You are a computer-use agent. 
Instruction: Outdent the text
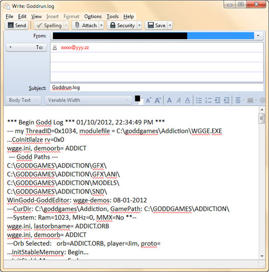[217, 100]
